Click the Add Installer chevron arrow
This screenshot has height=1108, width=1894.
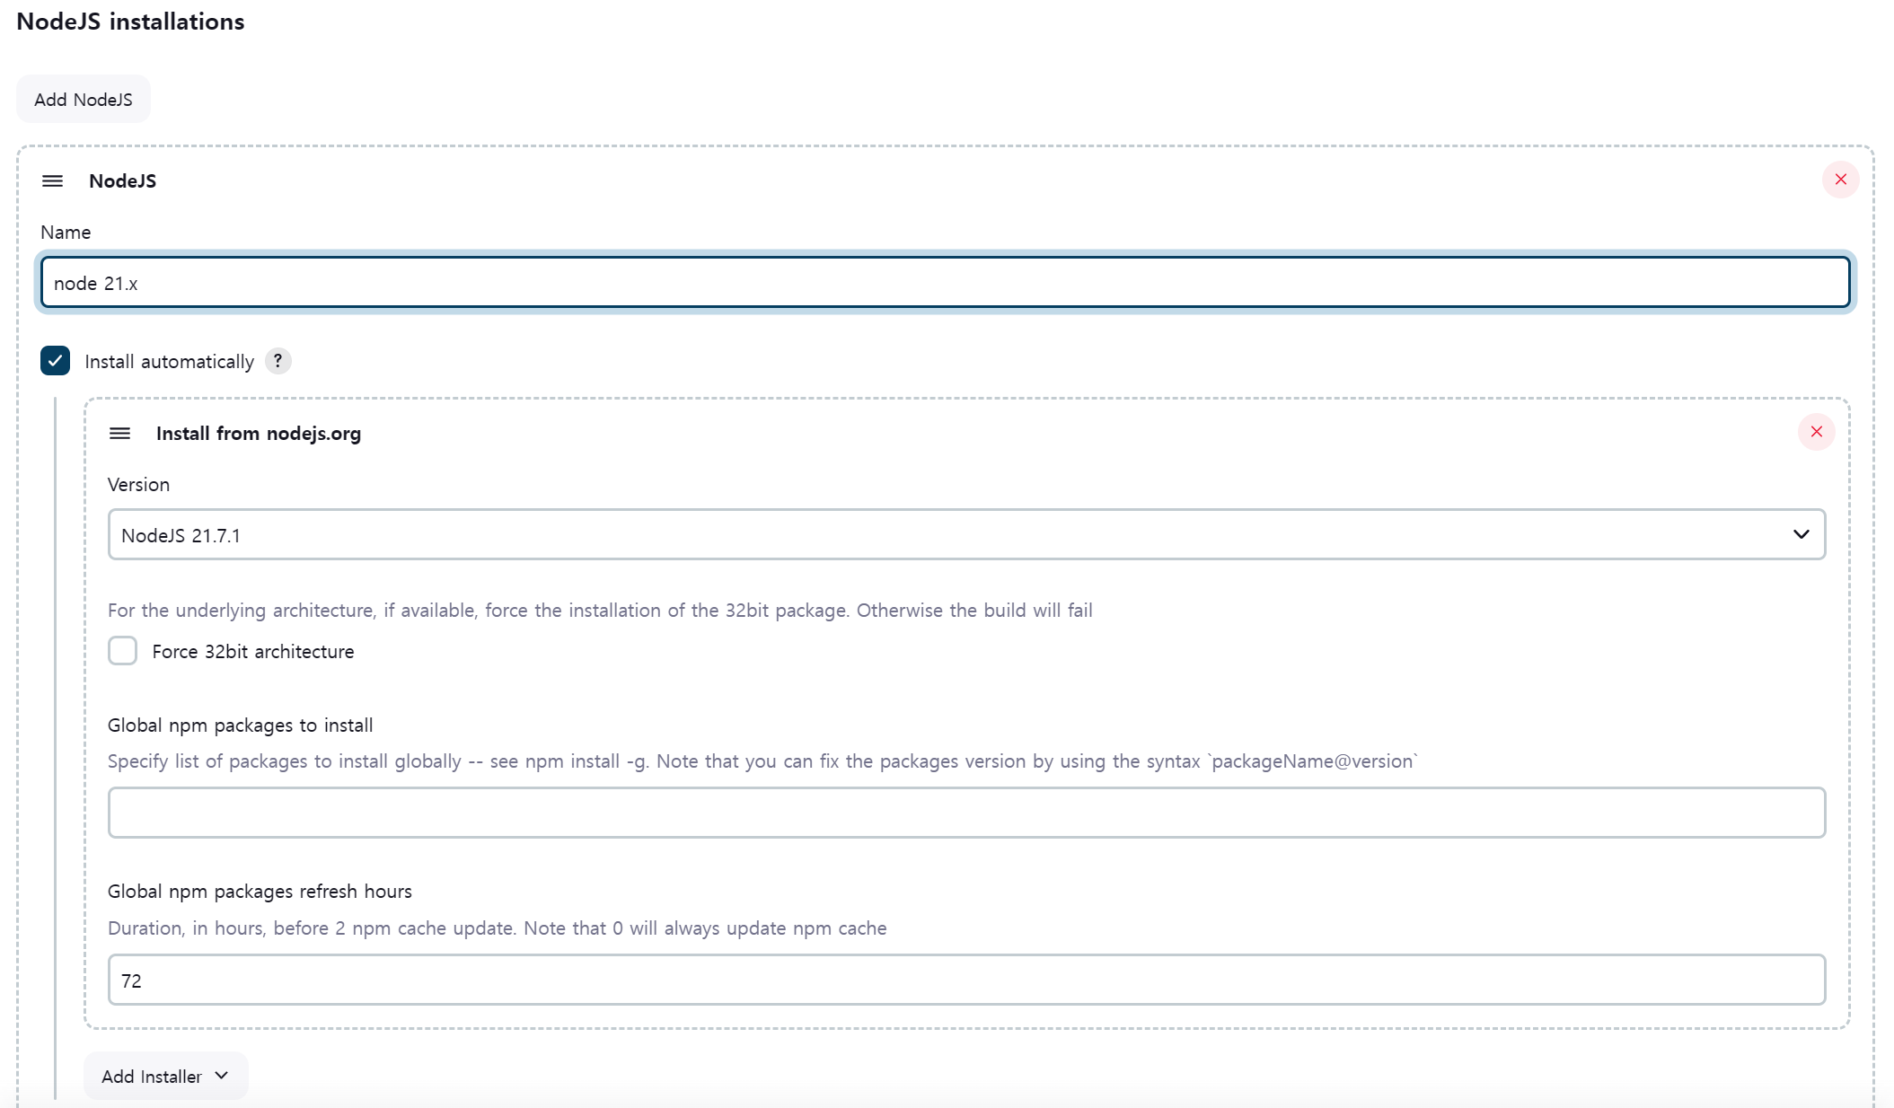222,1076
